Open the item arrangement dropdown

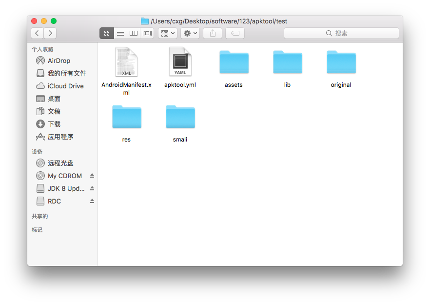point(168,33)
